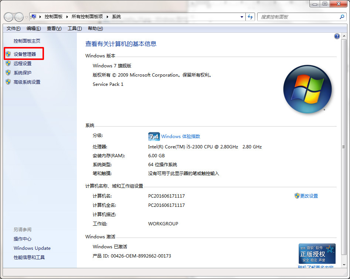Select the 64 位操作系统 value
The height and width of the screenshot is (279, 350).
pos(163,165)
